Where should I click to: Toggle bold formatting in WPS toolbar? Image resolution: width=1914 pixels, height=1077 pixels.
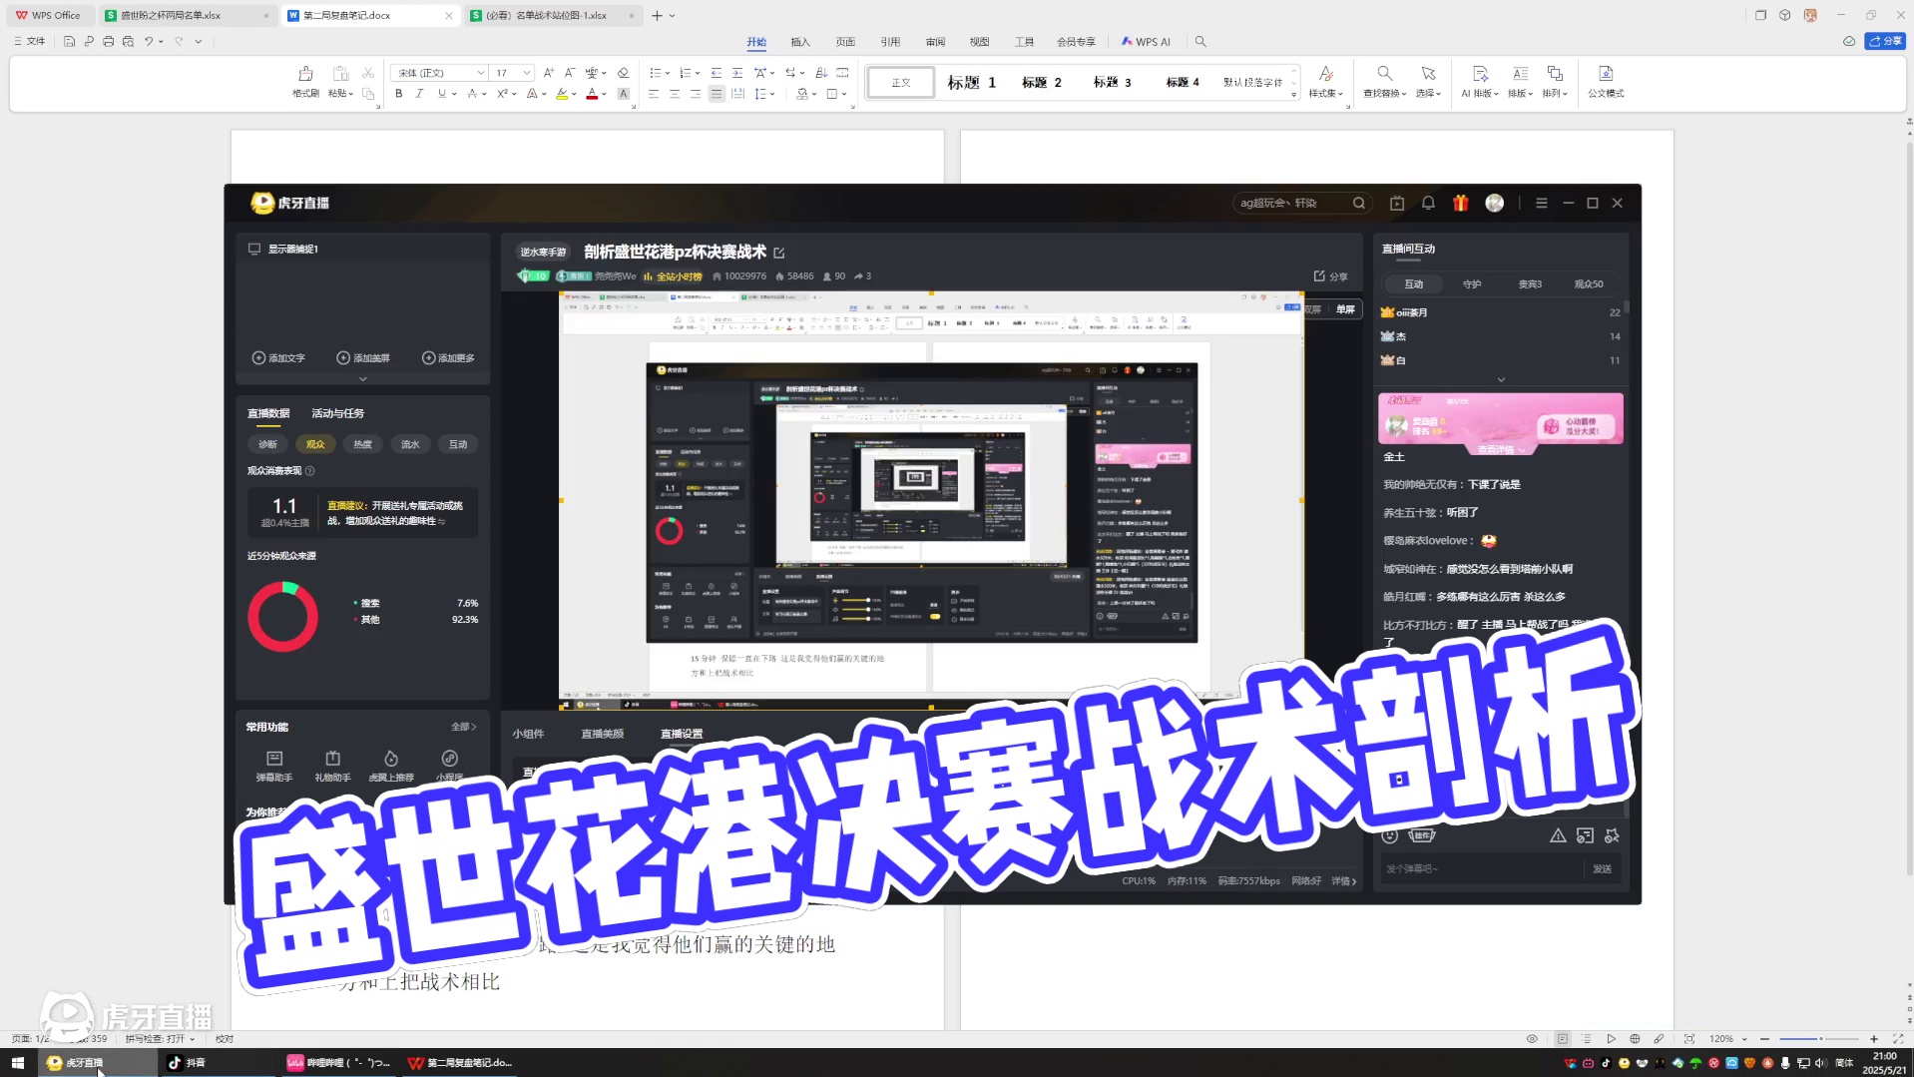point(397,94)
